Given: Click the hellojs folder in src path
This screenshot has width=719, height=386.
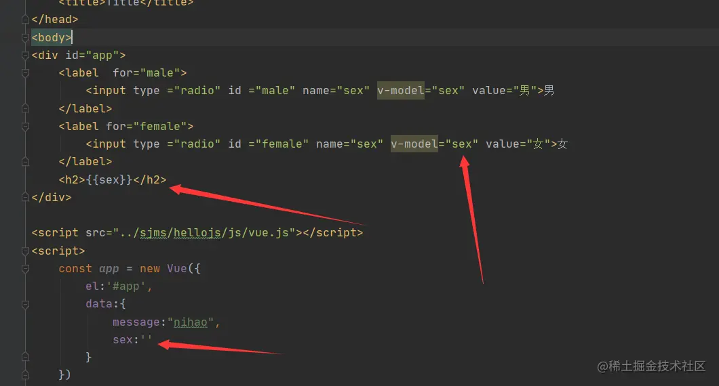Looking at the screenshot, I should click(197, 233).
